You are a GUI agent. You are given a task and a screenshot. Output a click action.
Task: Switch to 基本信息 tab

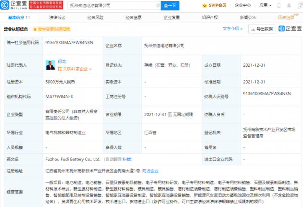[19, 18]
